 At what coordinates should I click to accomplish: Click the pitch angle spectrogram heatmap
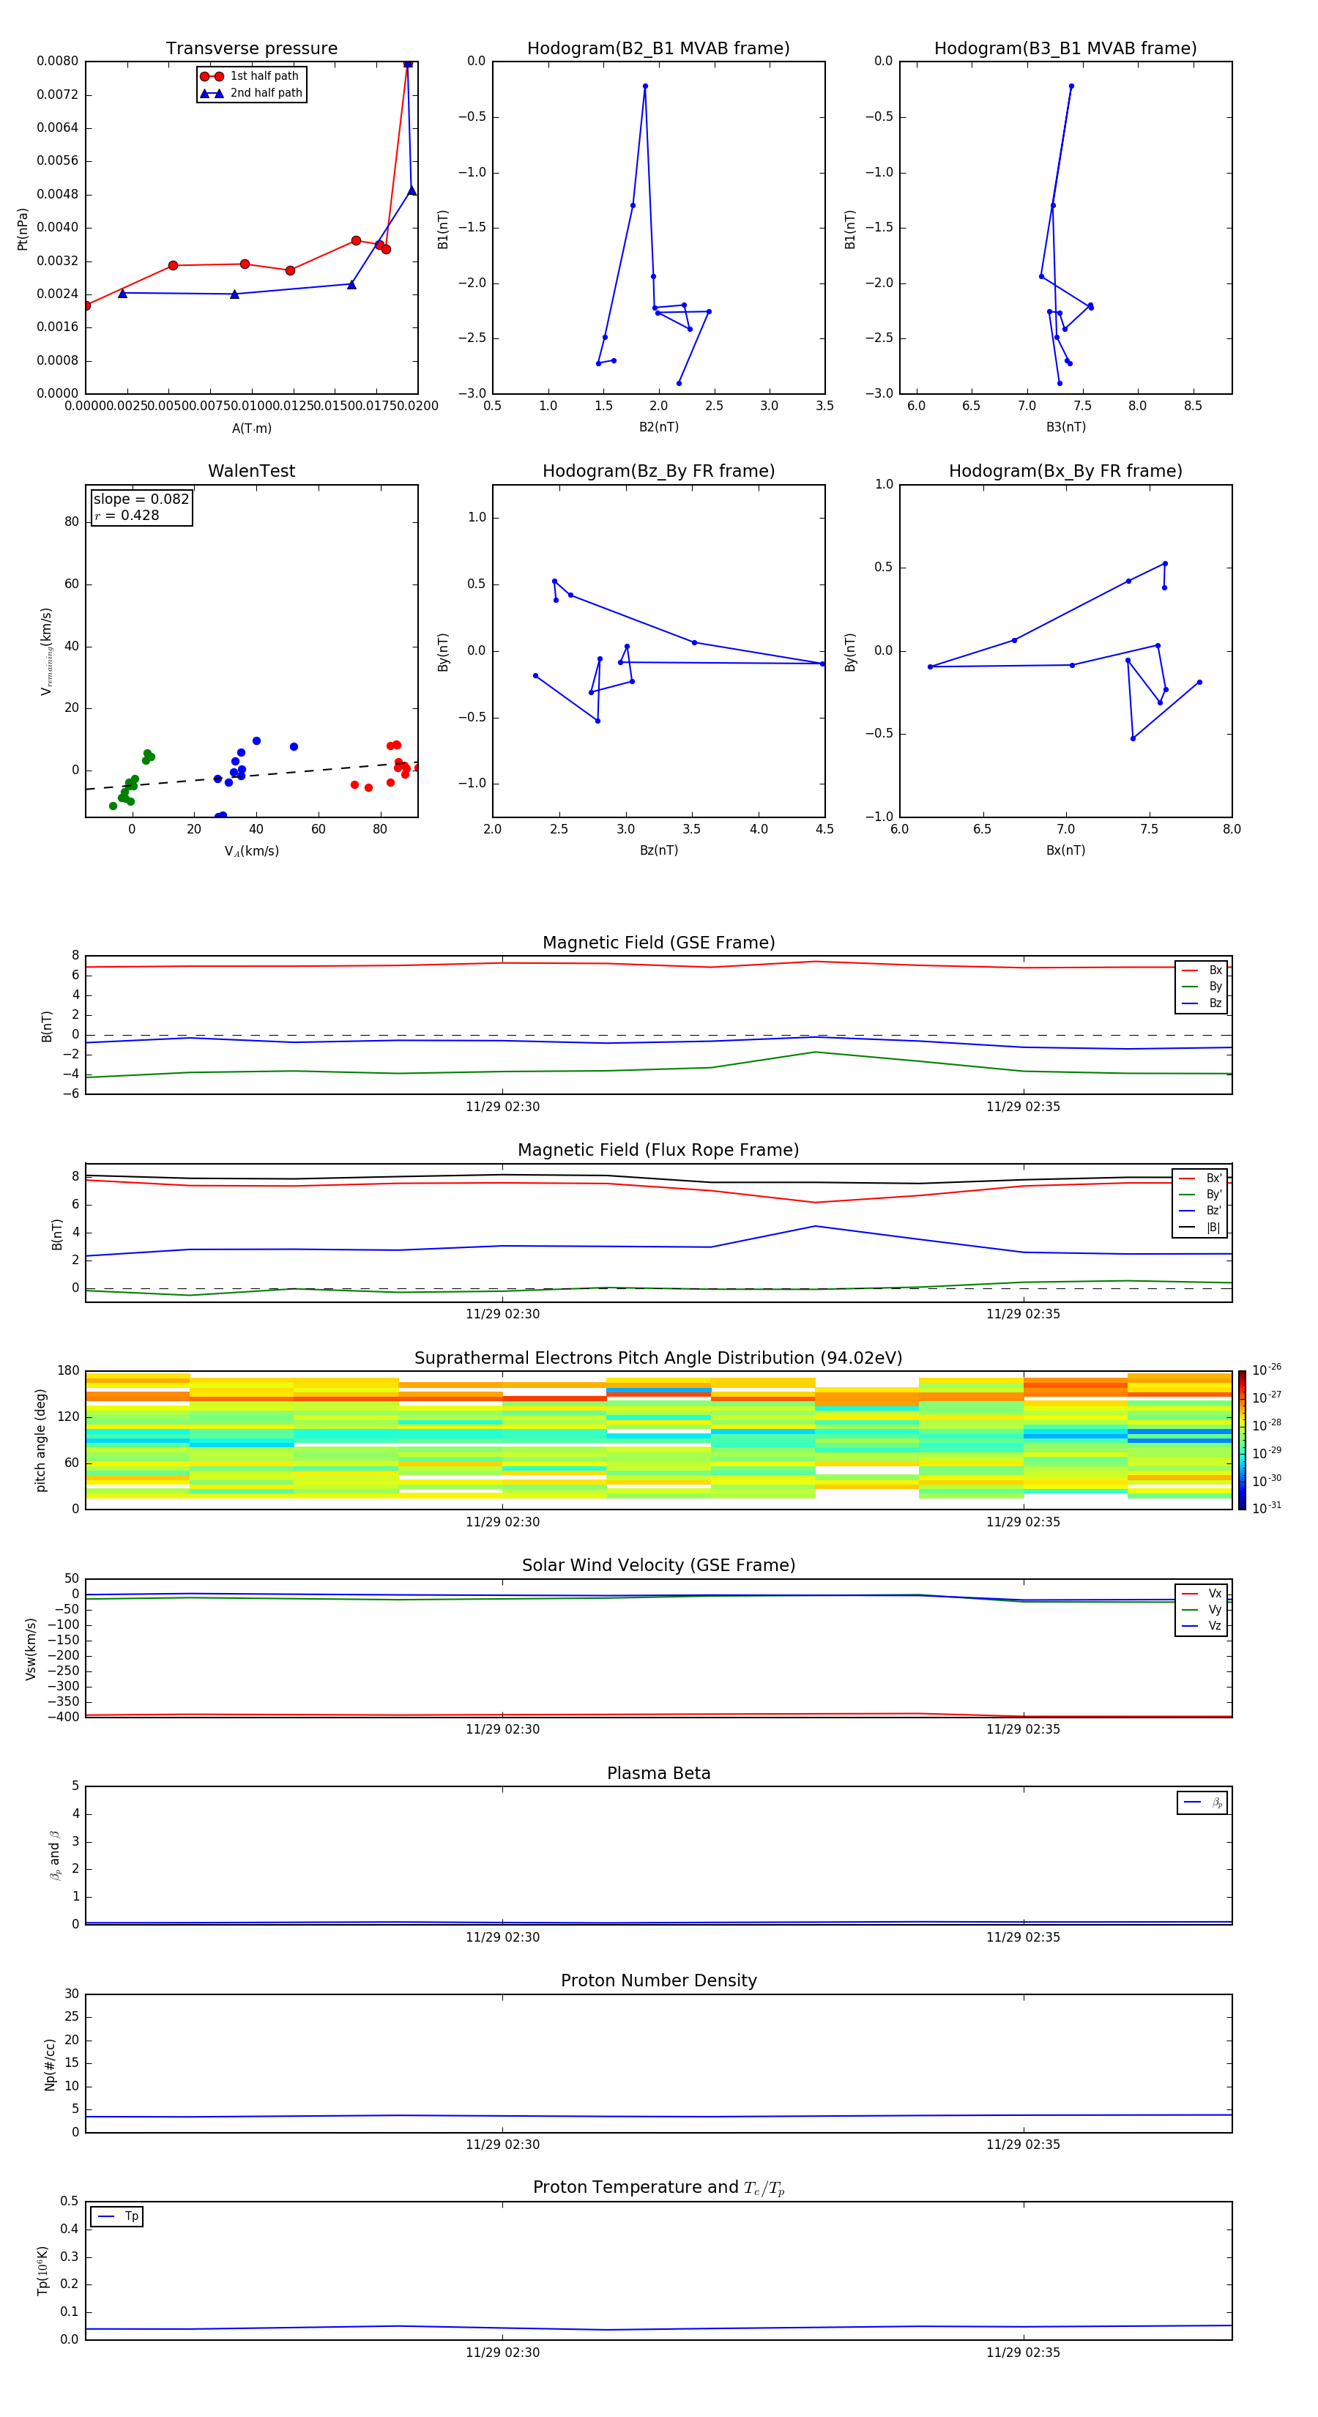click(x=658, y=1440)
